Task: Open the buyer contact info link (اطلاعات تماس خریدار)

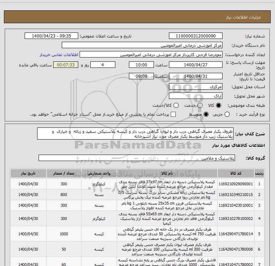Action: tap(59, 55)
